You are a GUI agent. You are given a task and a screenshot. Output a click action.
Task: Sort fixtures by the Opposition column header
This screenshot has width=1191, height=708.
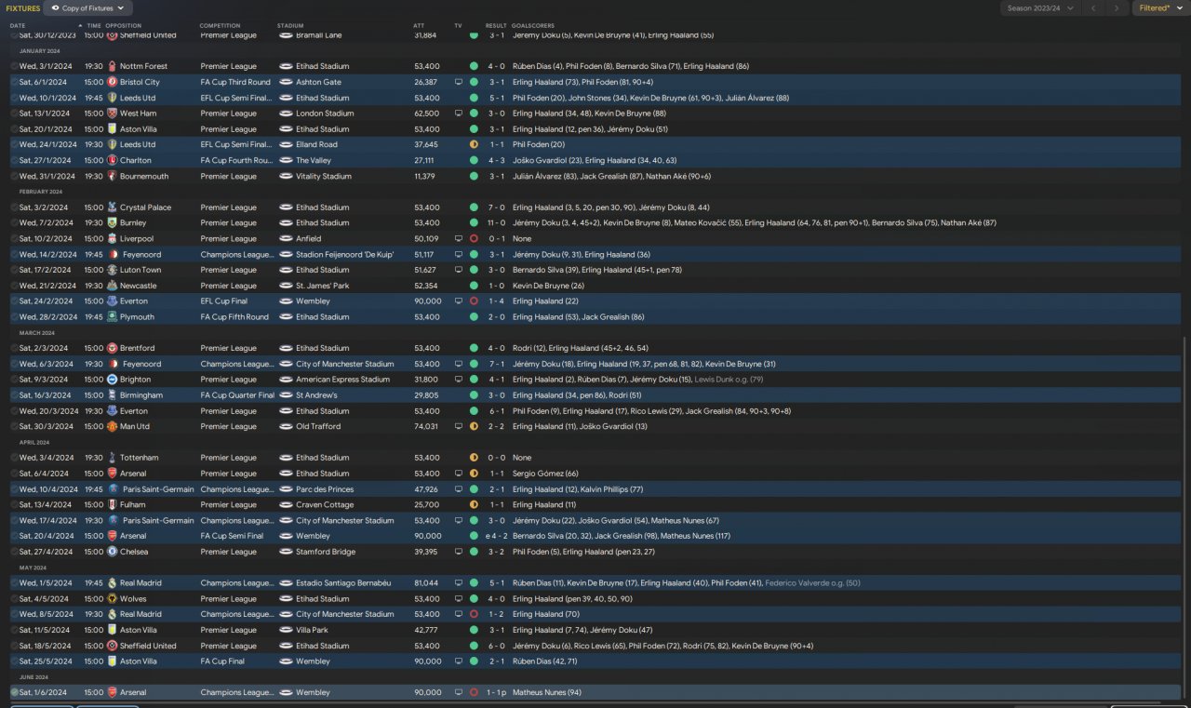point(124,25)
